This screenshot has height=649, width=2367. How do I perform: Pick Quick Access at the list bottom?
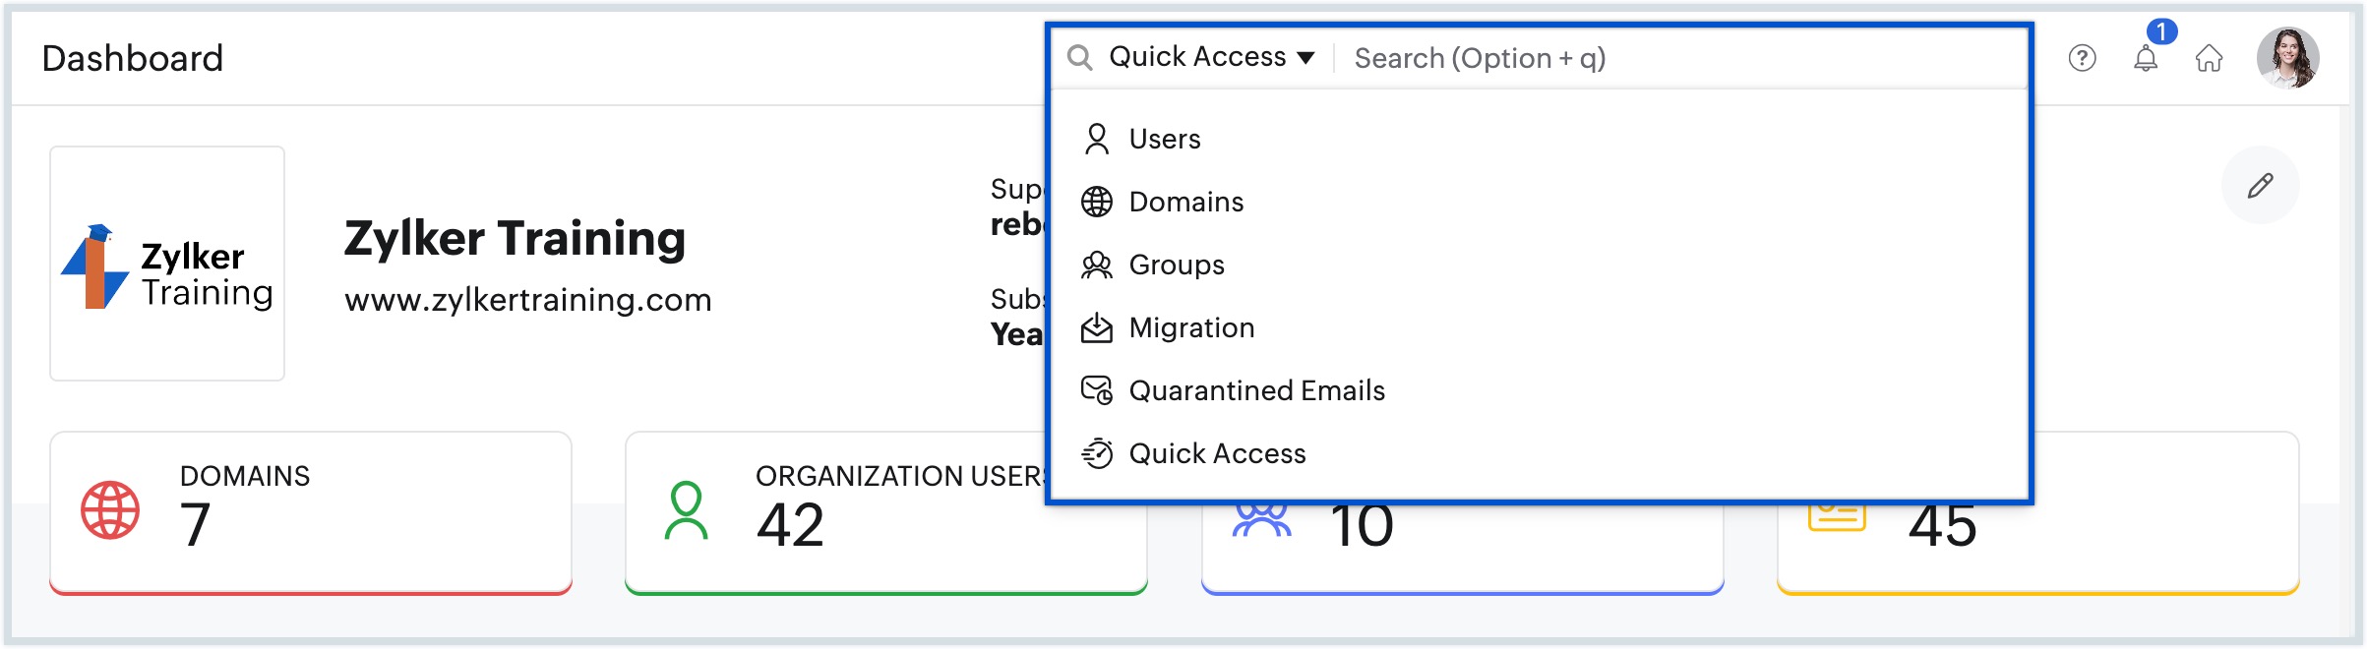[x=1217, y=454]
